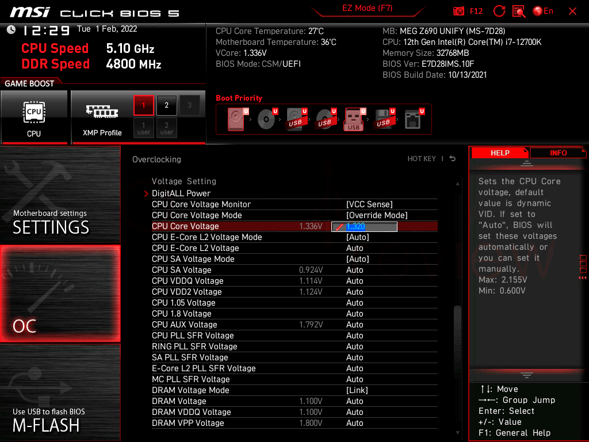This screenshot has width=589, height=442.
Task: Click the CPU Core Voltage 1.320 input field
Action: tap(364, 226)
